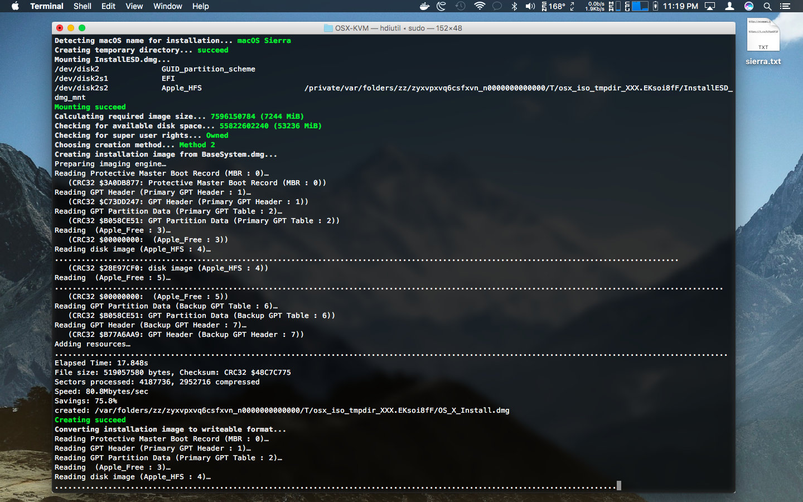Viewport: 803px width, 502px height.
Task: Open the Edit menu
Action: (108, 6)
